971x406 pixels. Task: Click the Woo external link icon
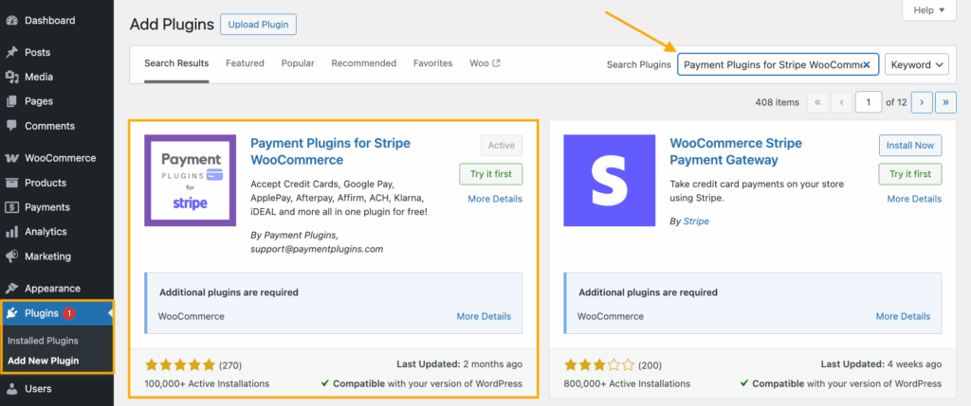[x=496, y=63]
